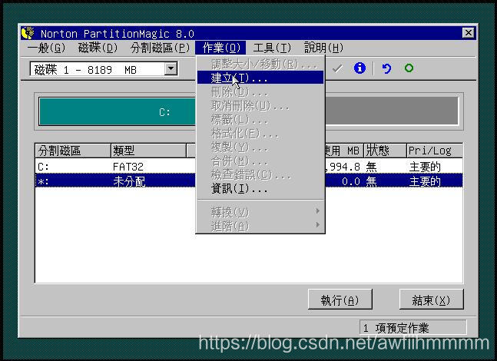
Task: Select the grey unallocated partition bar
Action: (392, 111)
